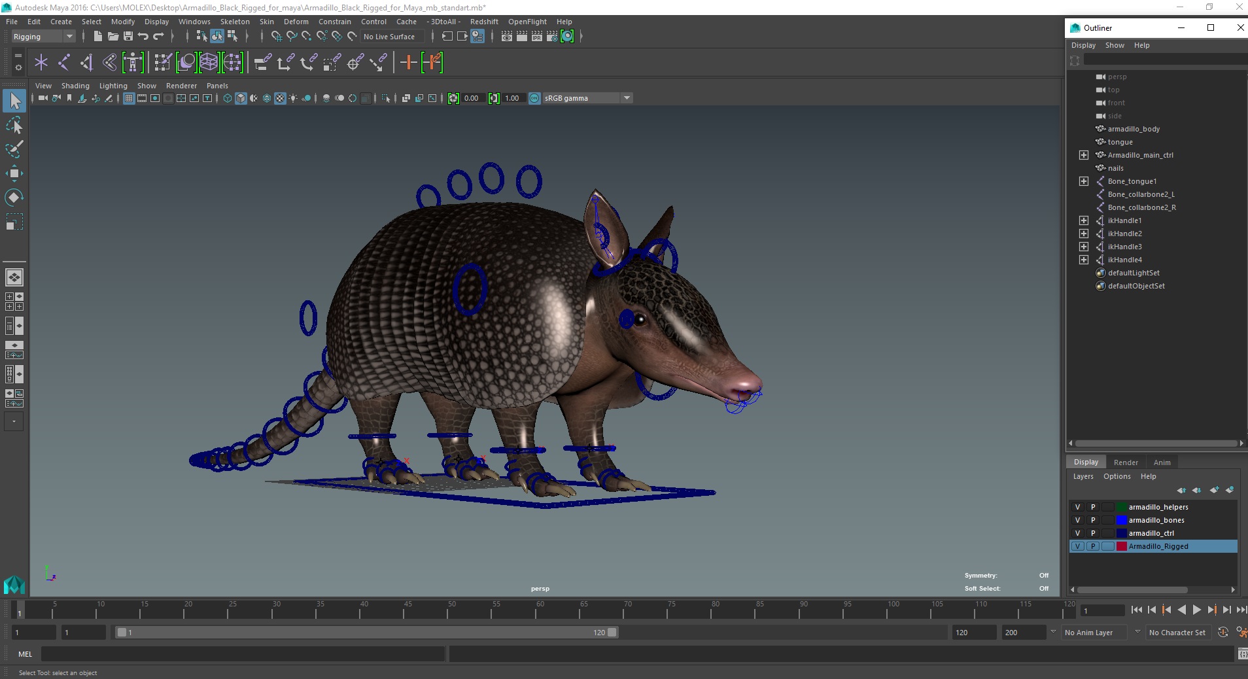
Task: Click the armadillo_helpers green color swatch
Action: click(1121, 507)
